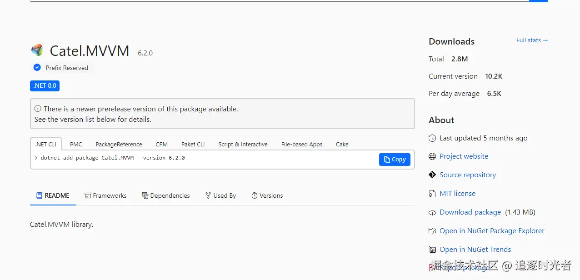Screen dimensions: 580x280
Task: Click the Catel.MVVM library. description text
Action: pos(61,225)
